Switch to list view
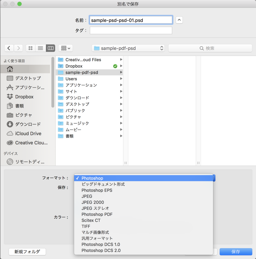 [40, 48]
